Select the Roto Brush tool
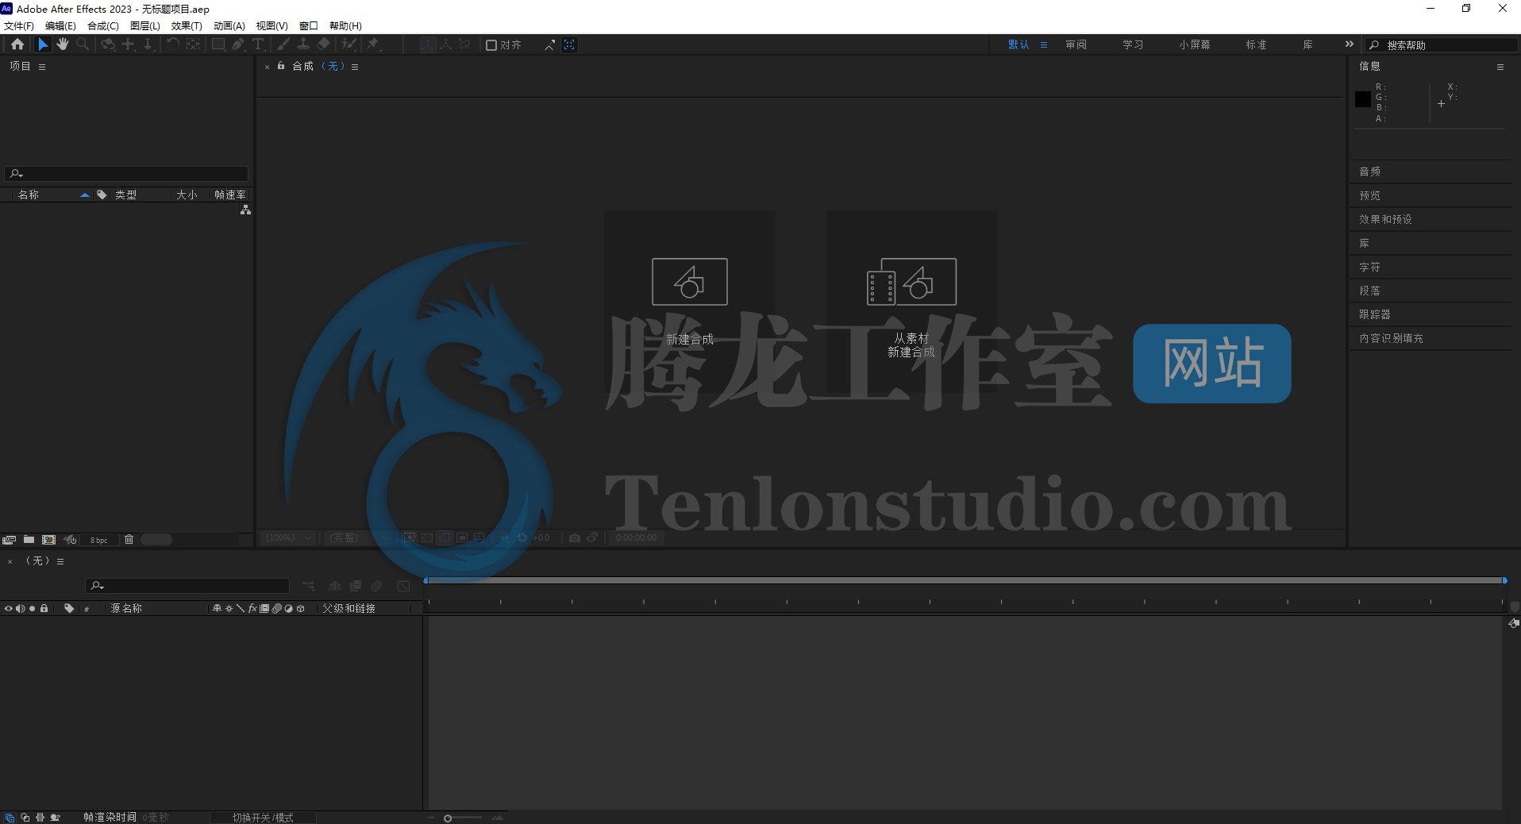Screen dimensions: 1521x824 tap(349, 44)
